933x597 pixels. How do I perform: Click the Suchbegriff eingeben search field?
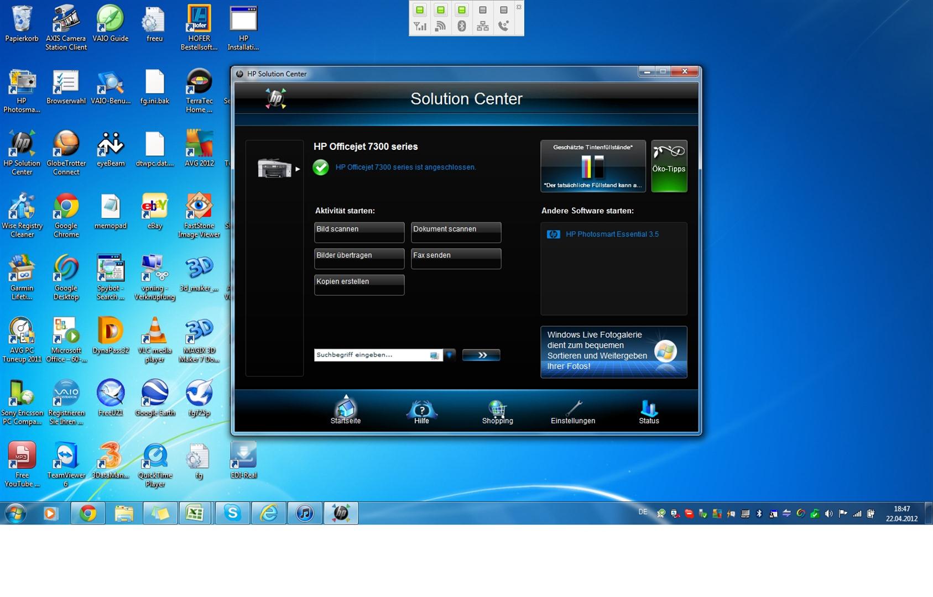(x=372, y=355)
